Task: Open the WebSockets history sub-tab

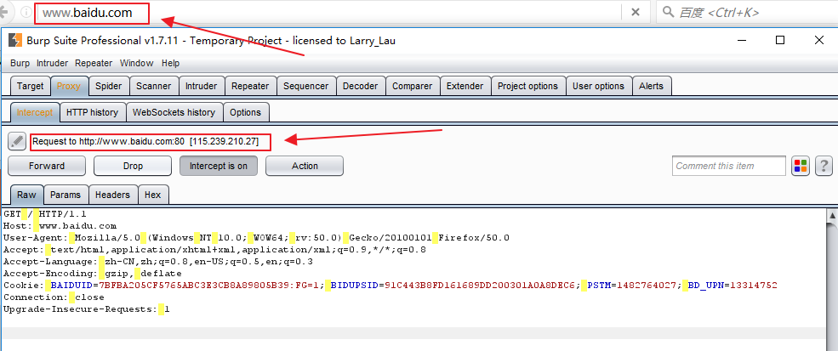Action: click(174, 112)
